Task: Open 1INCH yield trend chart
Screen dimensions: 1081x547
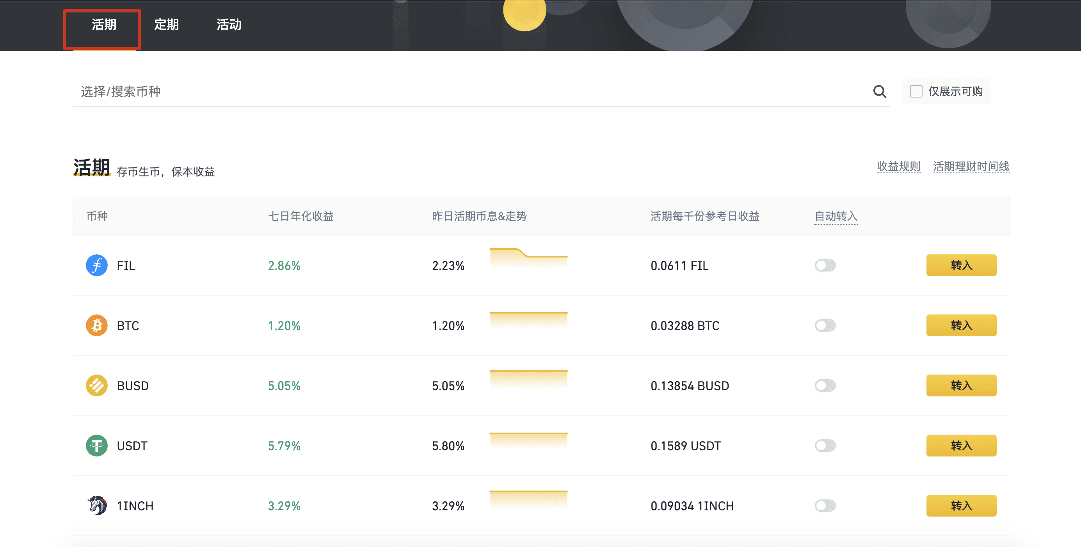Action: (529, 499)
